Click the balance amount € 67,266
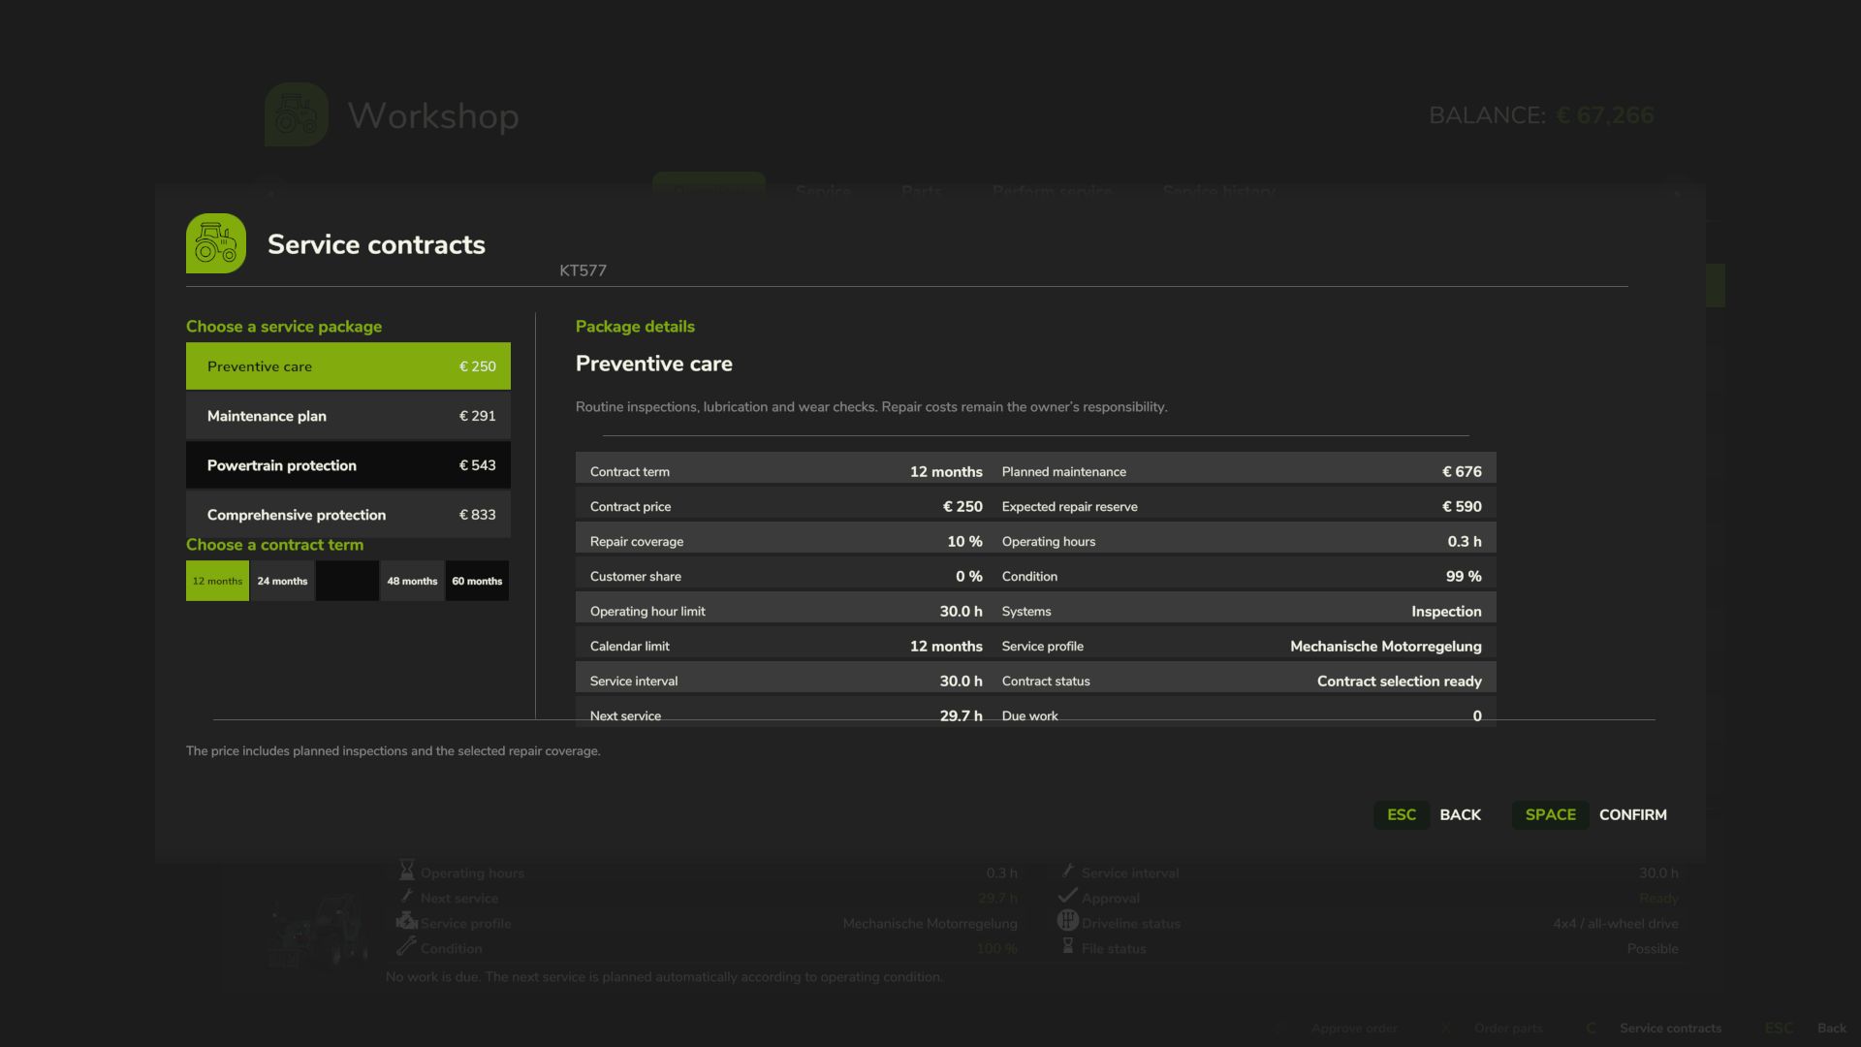Screen dimensions: 1861x1047 [x=1604, y=114]
